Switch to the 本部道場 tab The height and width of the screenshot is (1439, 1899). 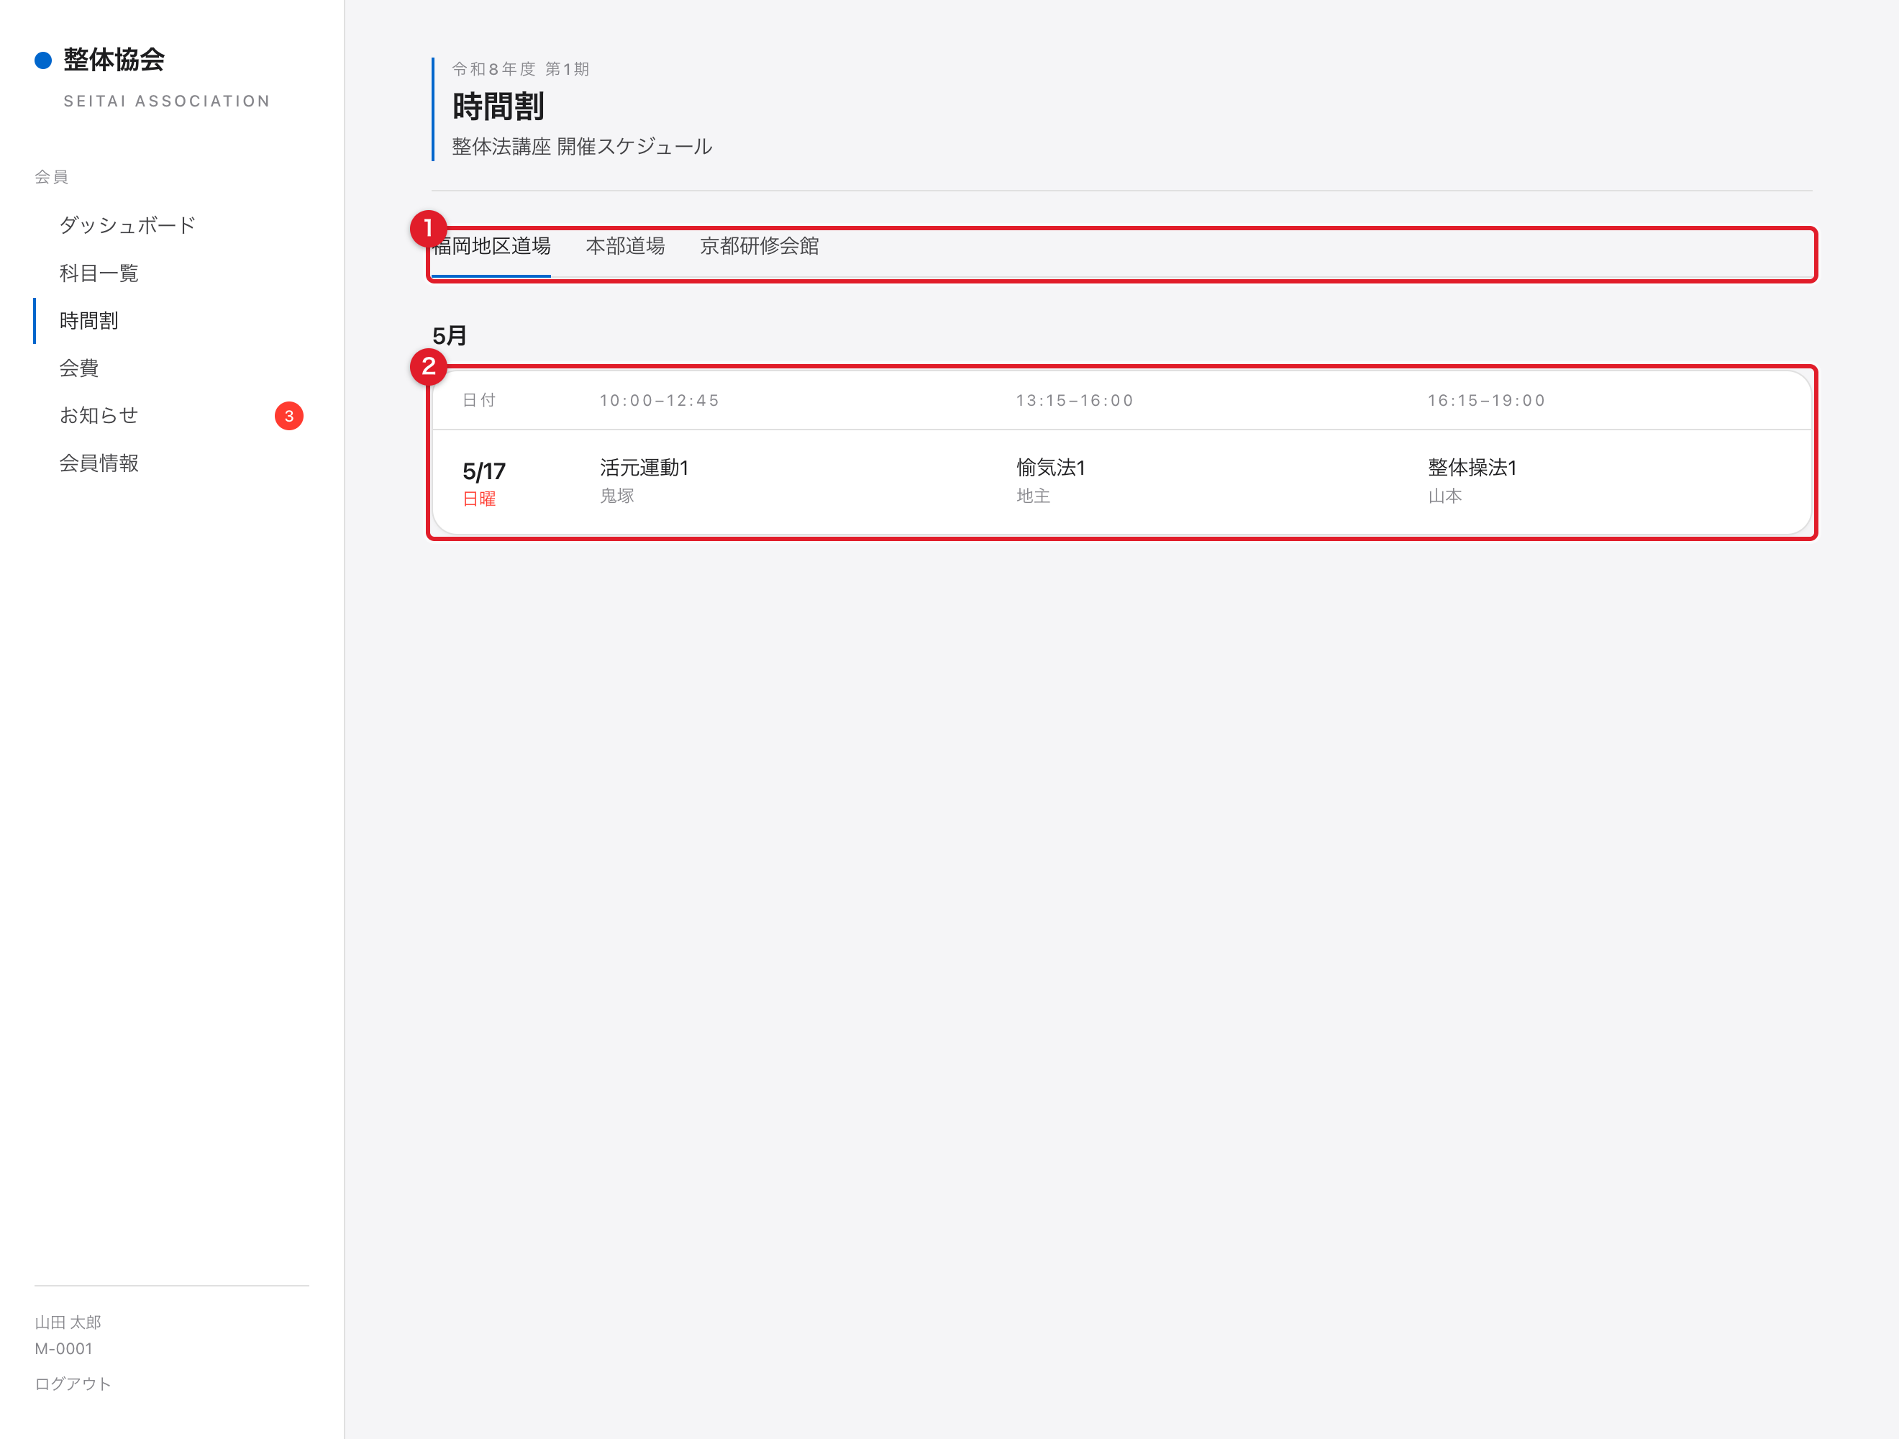[x=625, y=246]
